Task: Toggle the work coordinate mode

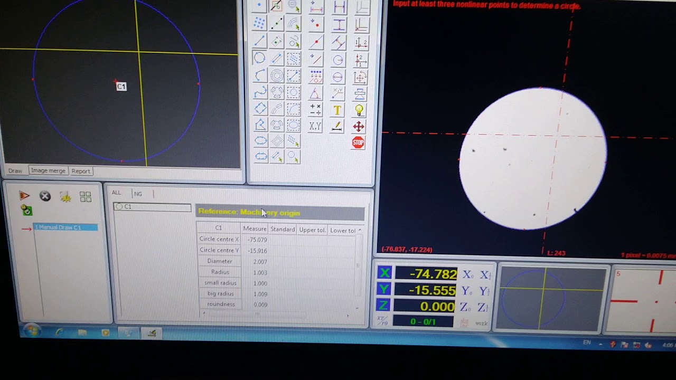Action: click(x=482, y=323)
